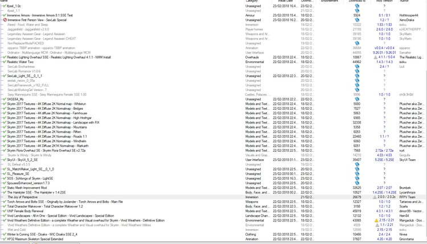
Task: Click download ID 37607 for XP32 Maximum Skeleton
Action: pos(356,239)
